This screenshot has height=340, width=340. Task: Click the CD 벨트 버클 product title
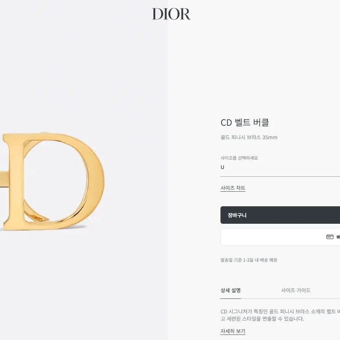pos(245,122)
